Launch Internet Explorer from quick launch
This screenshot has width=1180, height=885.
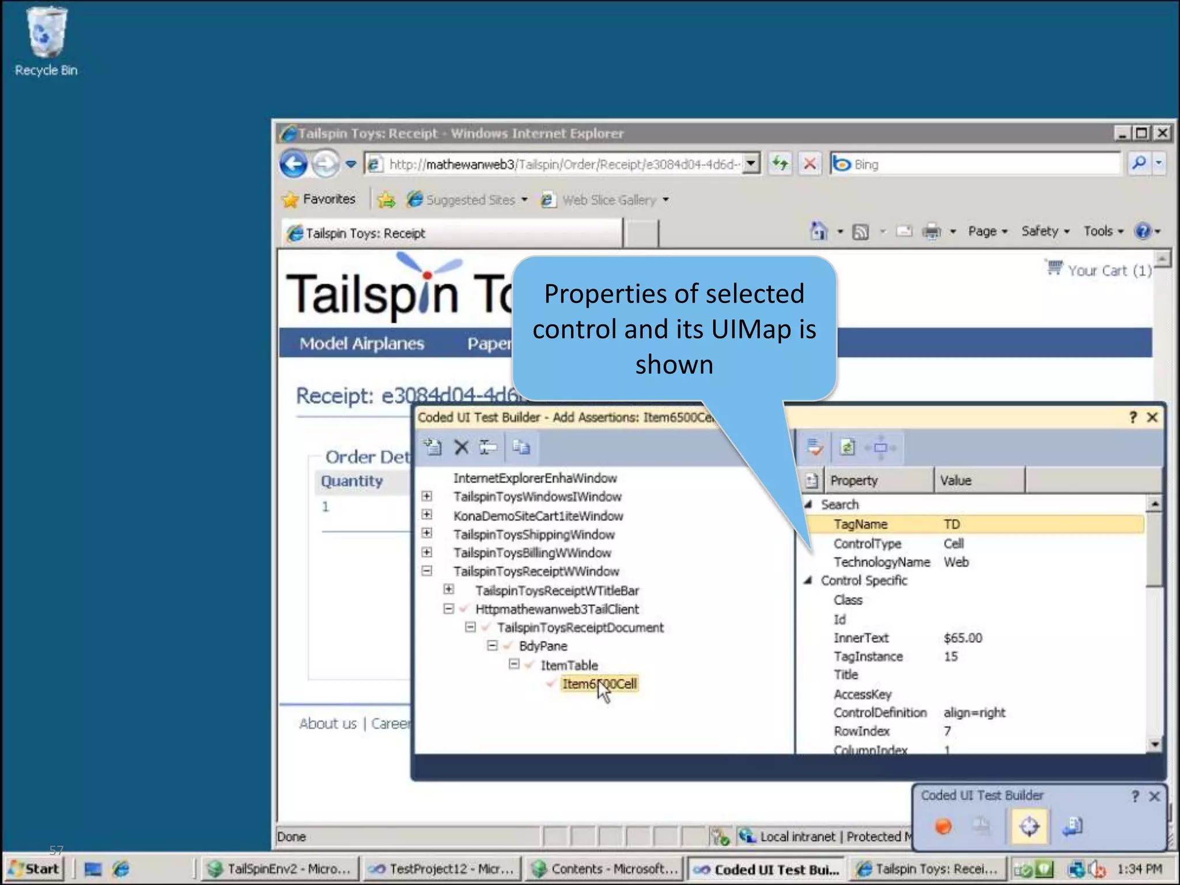(121, 869)
